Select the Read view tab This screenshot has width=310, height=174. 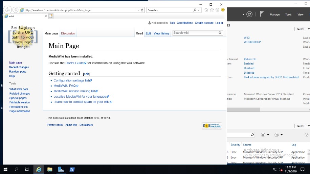point(139,33)
